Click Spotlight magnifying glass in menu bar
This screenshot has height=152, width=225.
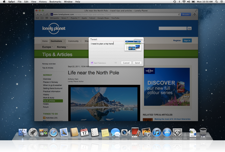216,2
